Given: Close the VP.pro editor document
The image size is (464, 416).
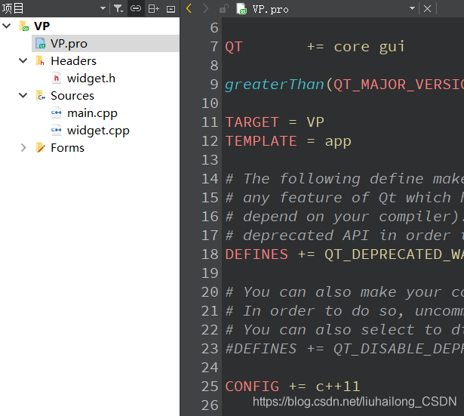Looking at the screenshot, I should click(x=427, y=8).
